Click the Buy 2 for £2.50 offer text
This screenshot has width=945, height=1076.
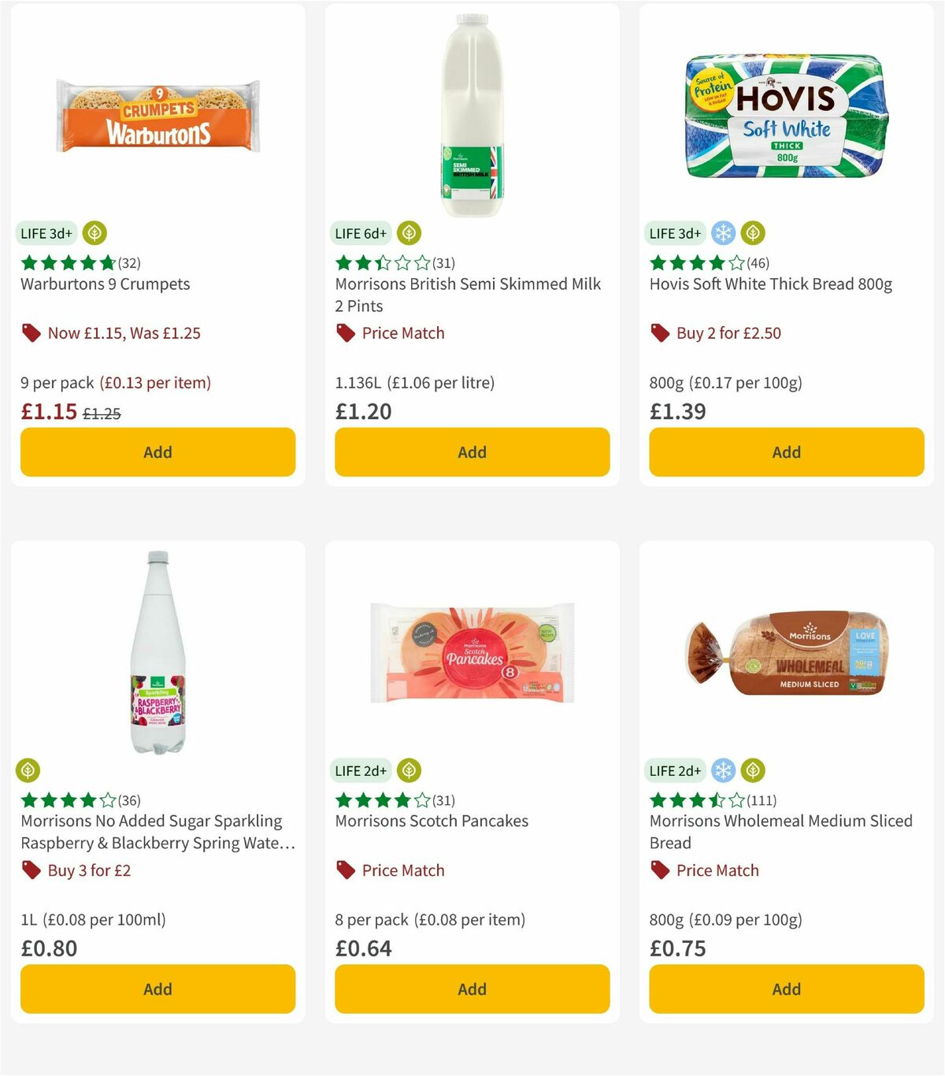tap(728, 332)
